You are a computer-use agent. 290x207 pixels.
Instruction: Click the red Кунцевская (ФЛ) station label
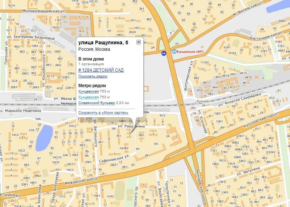(x=190, y=52)
